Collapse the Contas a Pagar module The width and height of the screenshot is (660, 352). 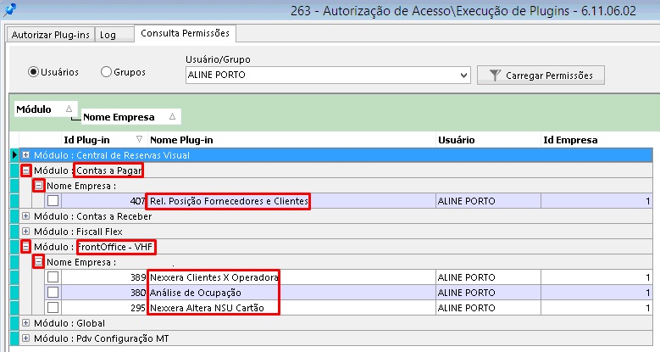(26, 170)
